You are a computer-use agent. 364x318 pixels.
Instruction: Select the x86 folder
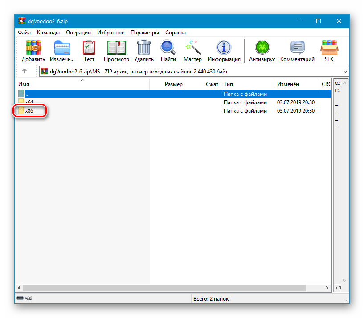coord(29,111)
